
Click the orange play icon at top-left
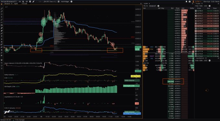point(2,4)
